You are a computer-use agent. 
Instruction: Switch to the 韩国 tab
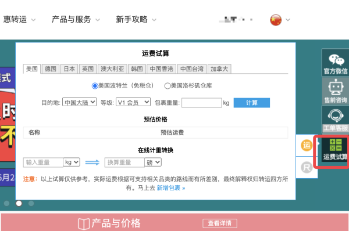[x=137, y=69]
